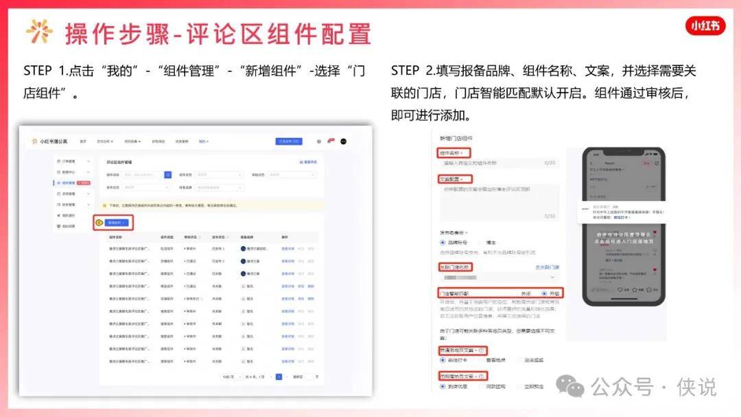Screen dimensions: 741x417
Task: Choose the 查看地点 radio option
Action: (482, 360)
